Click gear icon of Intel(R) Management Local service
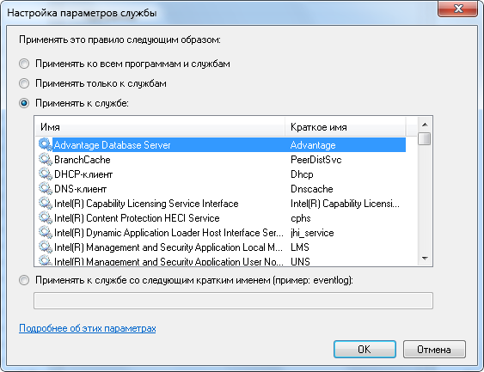The width and height of the screenshot is (484, 372). pos(46,247)
